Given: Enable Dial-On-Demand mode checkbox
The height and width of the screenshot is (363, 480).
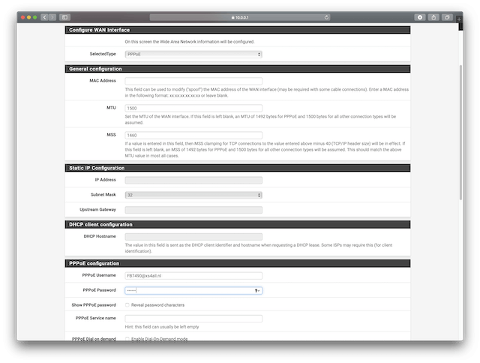Looking at the screenshot, I should 127,339.
